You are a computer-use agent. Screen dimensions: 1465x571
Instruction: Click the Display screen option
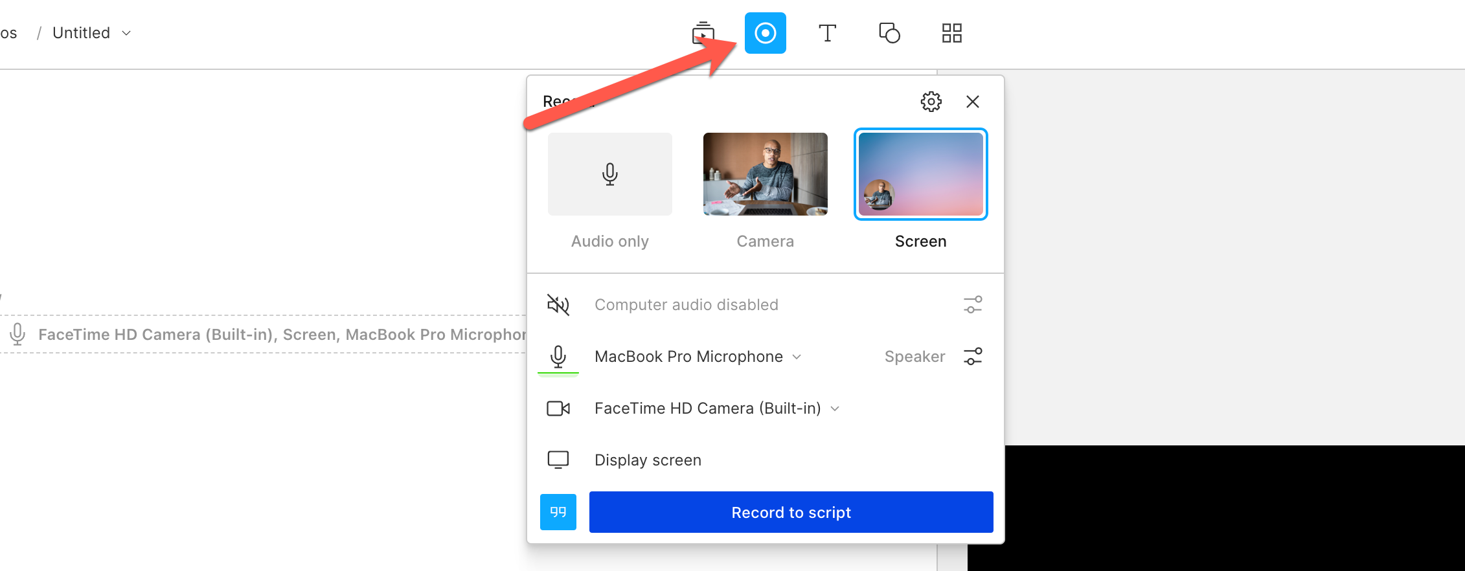pos(648,460)
